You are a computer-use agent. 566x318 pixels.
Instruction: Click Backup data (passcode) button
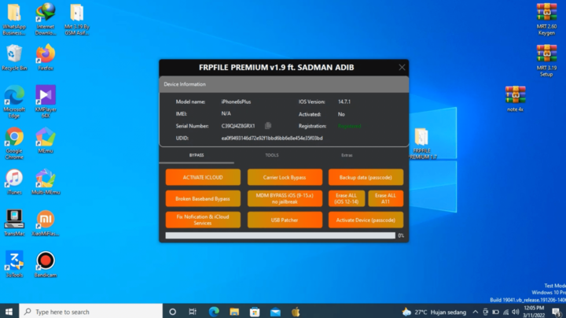coord(366,177)
